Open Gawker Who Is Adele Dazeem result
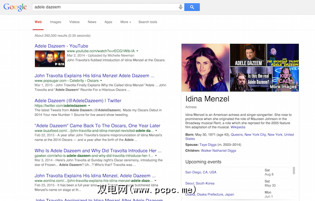 [x=98, y=151]
